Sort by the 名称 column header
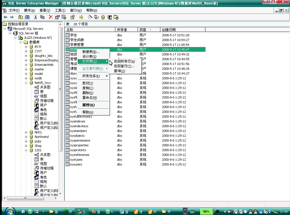The image size is (290, 215). (x=90, y=30)
